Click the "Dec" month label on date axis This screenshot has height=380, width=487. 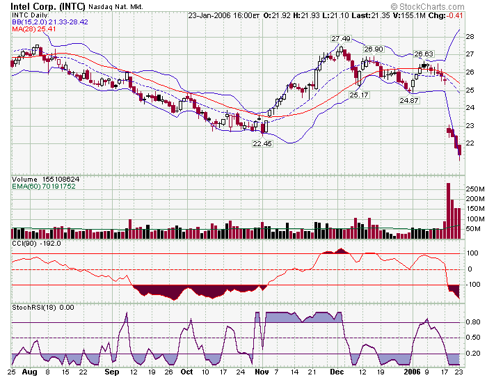pos(337,372)
